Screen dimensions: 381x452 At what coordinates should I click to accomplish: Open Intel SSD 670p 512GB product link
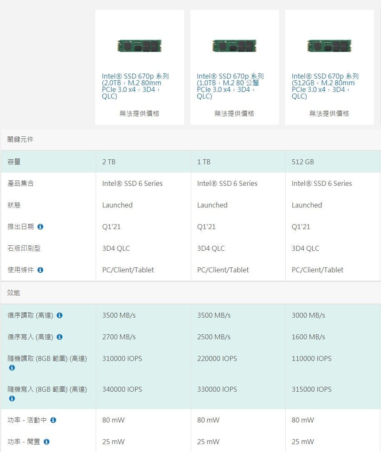coord(325,86)
